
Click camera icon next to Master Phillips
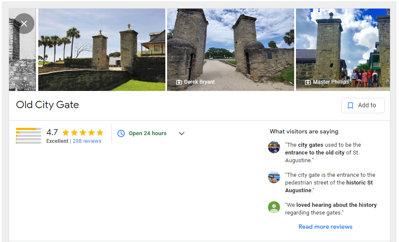tap(308, 82)
